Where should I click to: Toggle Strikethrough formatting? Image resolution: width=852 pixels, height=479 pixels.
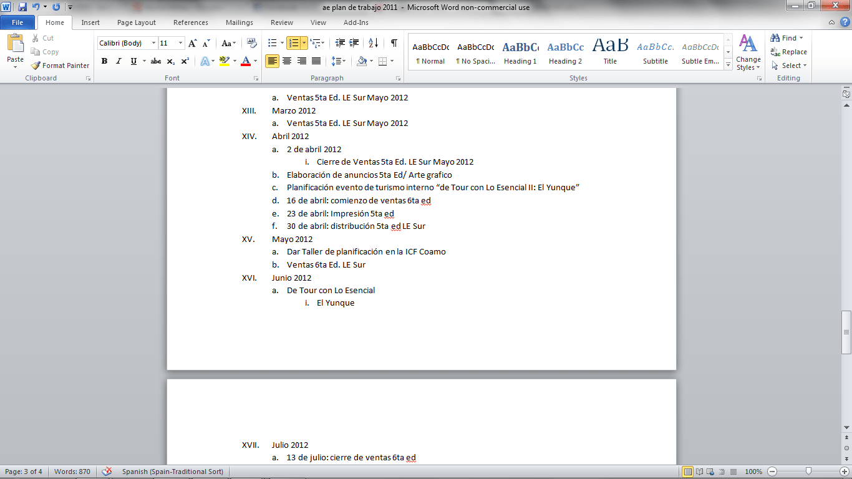(156, 61)
